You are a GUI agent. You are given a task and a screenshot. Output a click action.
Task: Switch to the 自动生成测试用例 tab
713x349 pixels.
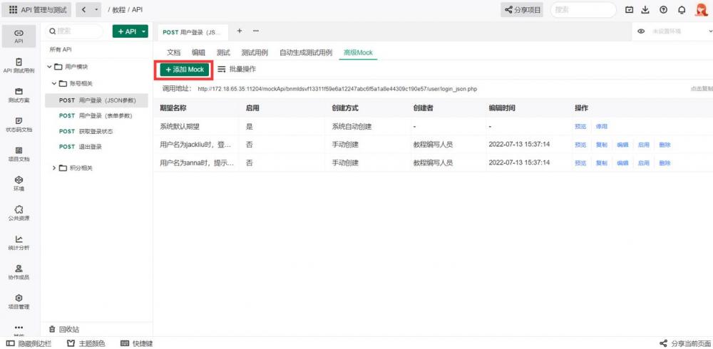tap(306, 53)
